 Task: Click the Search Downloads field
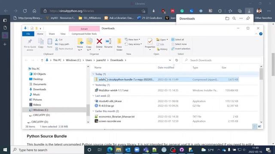[222, 60]
